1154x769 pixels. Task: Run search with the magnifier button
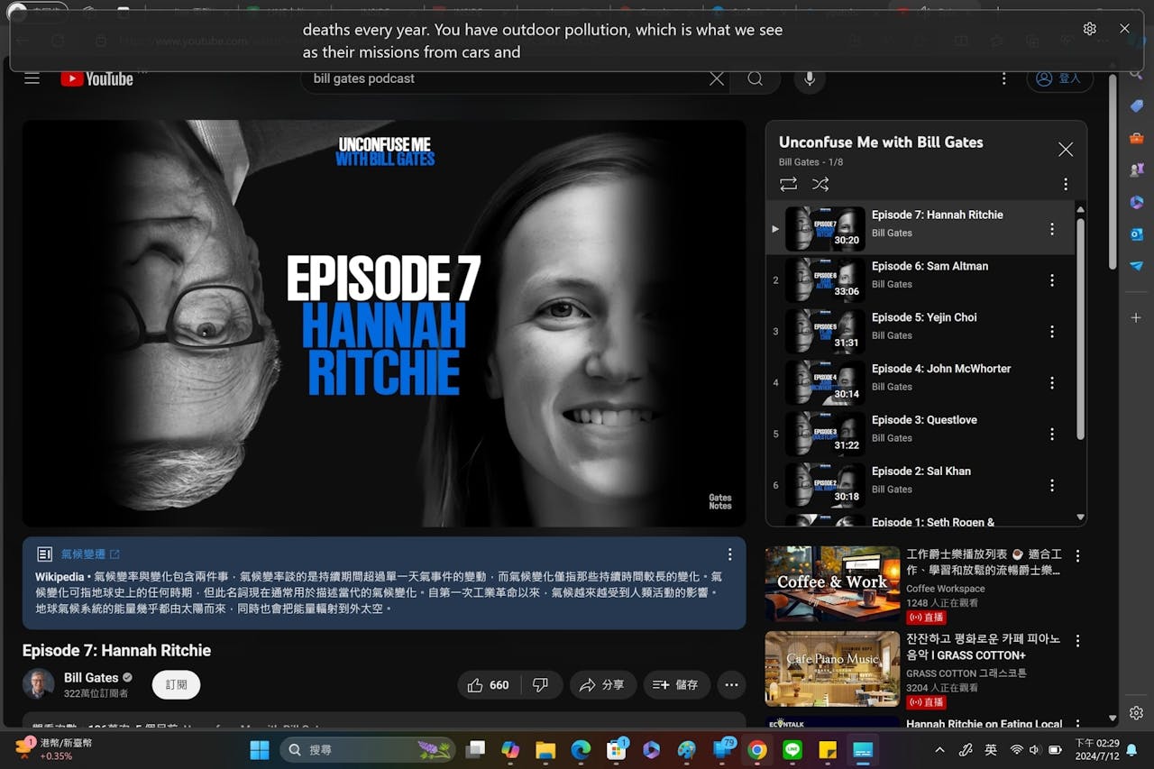pyautogui.click(x=756, y=78)
